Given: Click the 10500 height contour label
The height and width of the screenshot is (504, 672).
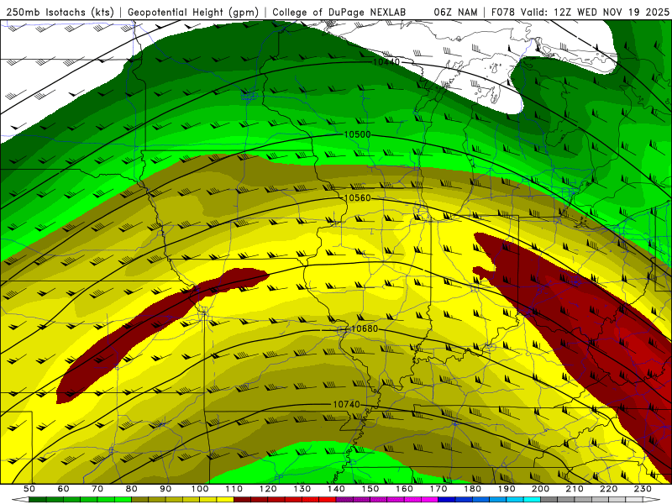Looking at the screenshot, I should pos(358,134).
